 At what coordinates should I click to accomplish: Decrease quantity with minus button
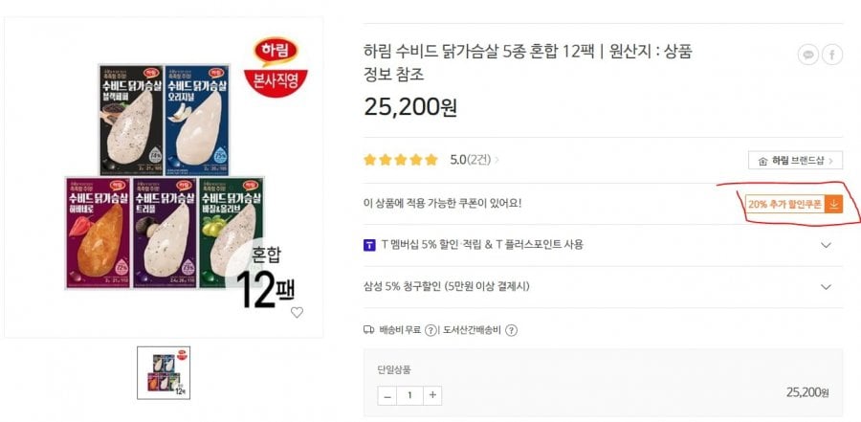point(387,395)
